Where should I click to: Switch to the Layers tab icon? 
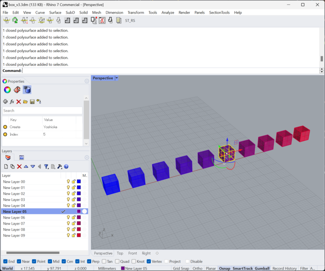pos(8,157)
